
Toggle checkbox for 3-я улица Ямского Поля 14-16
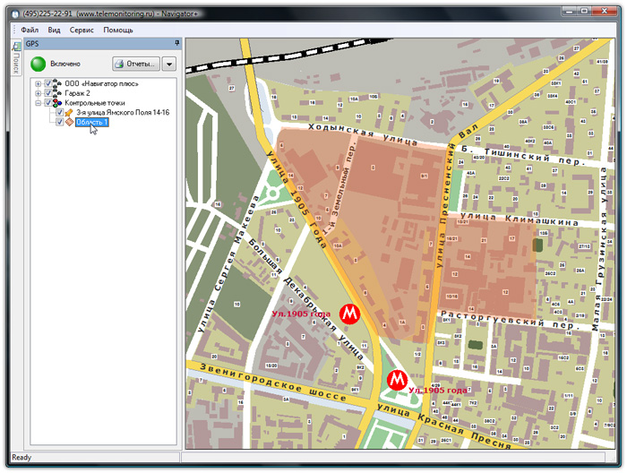tap(59, 112)
